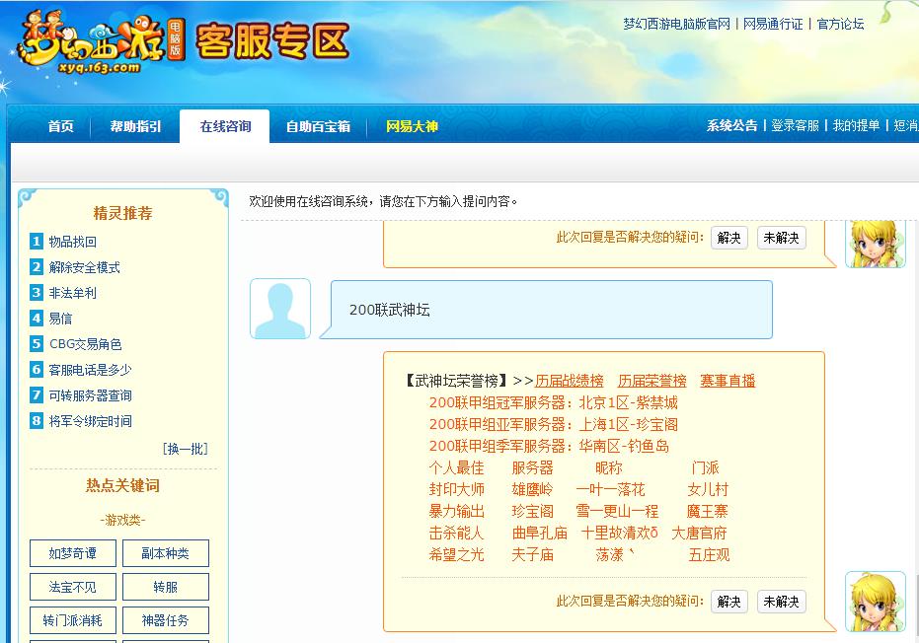The height and width of the screenshot is (643, 919).
Task: Click the 曲阜孔庙 server entry
Action: point(539,533)
